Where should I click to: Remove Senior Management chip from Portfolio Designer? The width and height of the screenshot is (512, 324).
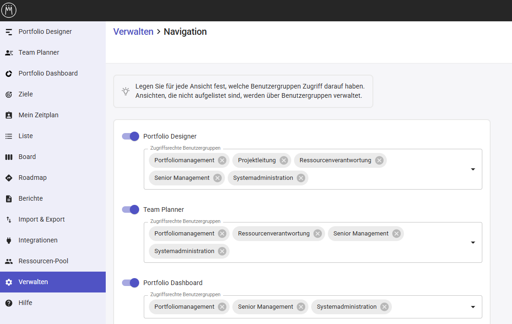tap(218, 178)
